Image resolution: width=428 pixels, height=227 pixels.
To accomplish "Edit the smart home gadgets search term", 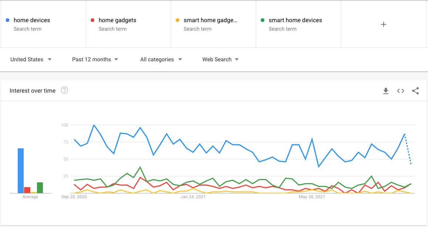I will click(210, 20).
